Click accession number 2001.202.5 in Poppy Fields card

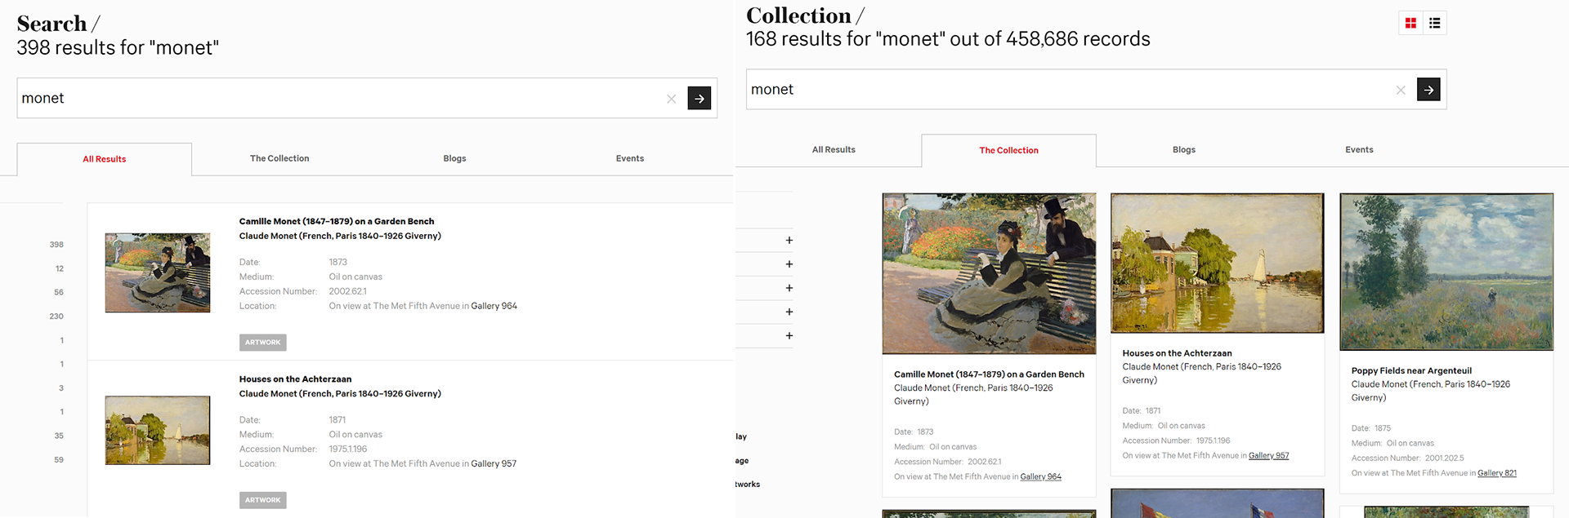click(x=1445, y=458)
